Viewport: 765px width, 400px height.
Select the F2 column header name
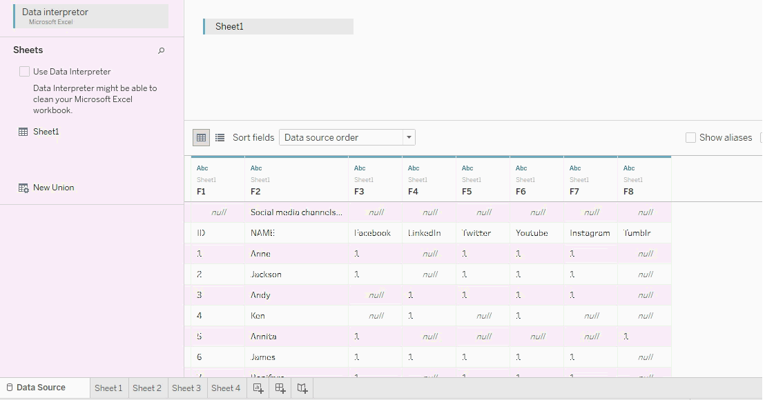[x=255, y=192]
